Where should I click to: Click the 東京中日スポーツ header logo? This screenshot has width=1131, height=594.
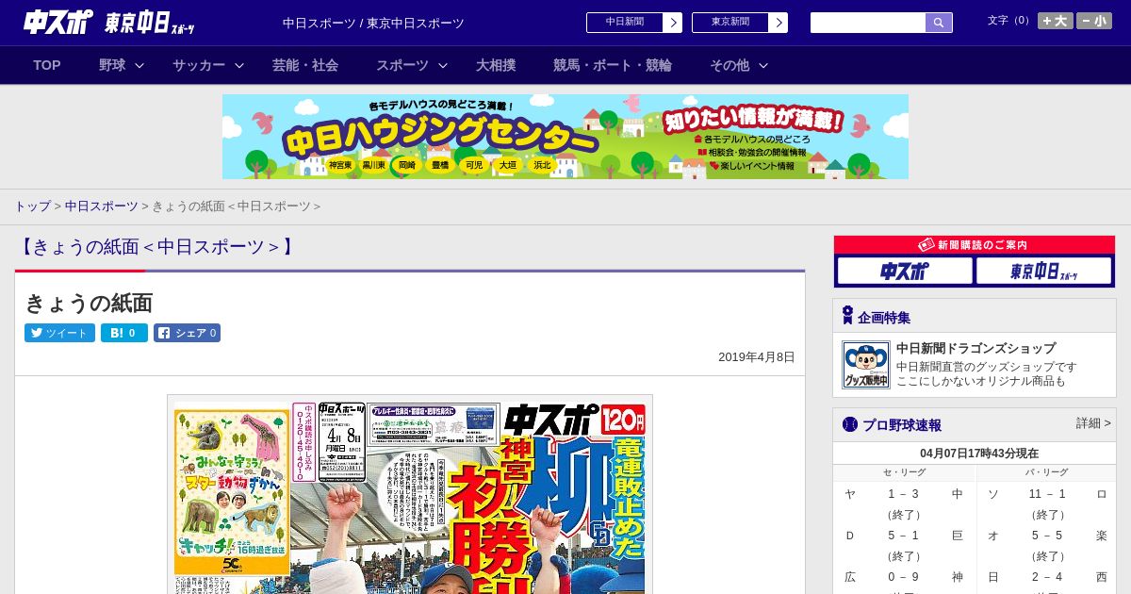(x=150, y=23)
